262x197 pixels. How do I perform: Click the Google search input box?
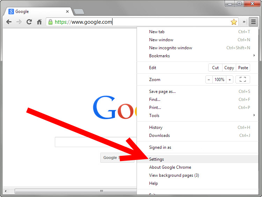pyautogui.click(x=96, y=142)
